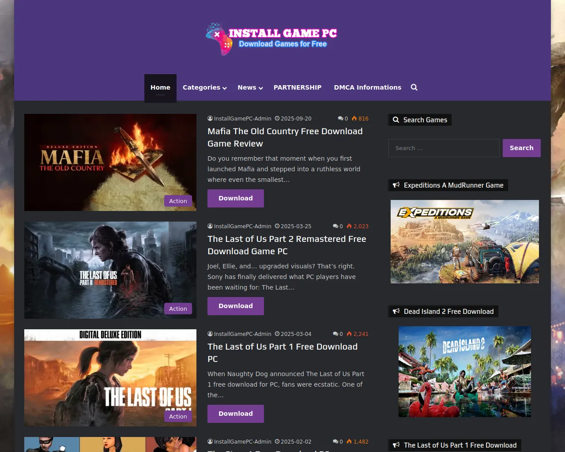Expand the Categories dropdown menu
565x452 pixels.
[x=204, y=87]
